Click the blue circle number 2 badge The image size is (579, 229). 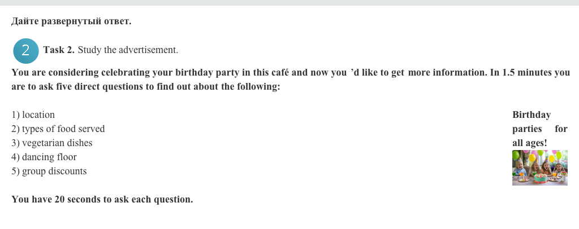coord(26,50)
